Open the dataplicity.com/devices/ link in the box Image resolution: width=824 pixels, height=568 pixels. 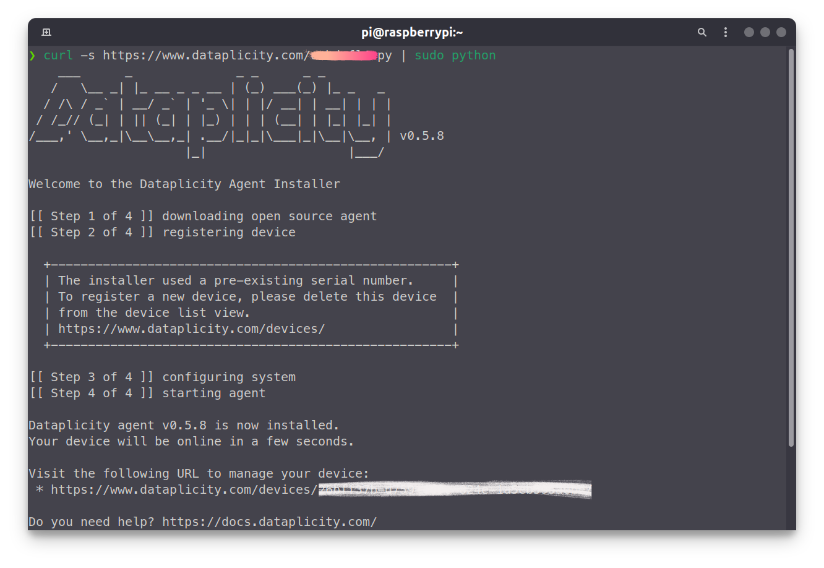click(192, 329)
